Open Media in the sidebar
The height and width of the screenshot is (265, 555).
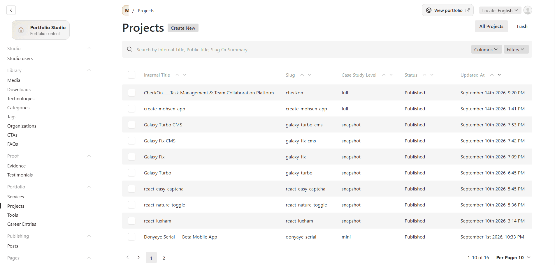click(14, 80)
